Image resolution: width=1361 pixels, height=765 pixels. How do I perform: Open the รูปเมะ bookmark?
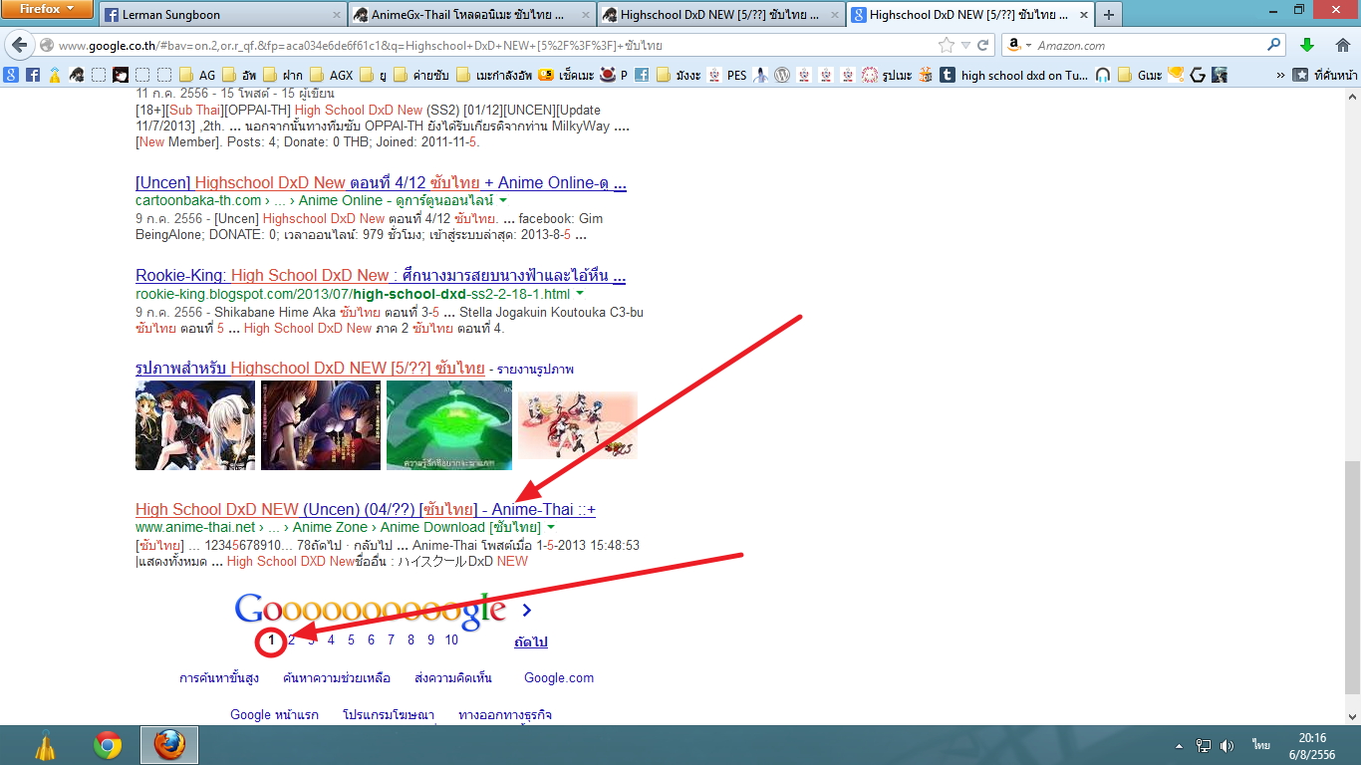point(887,75)
